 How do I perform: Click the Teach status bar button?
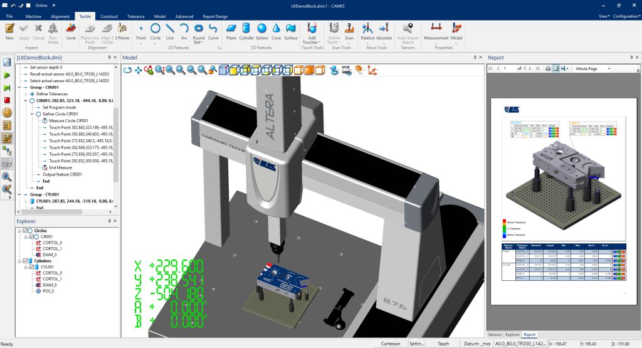(x=443, y=344)
